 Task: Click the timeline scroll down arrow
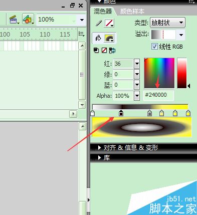pyautogui.click(x=82, y=105)
